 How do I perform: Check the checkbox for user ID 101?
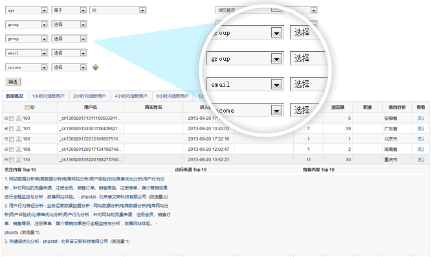[11, 129]
